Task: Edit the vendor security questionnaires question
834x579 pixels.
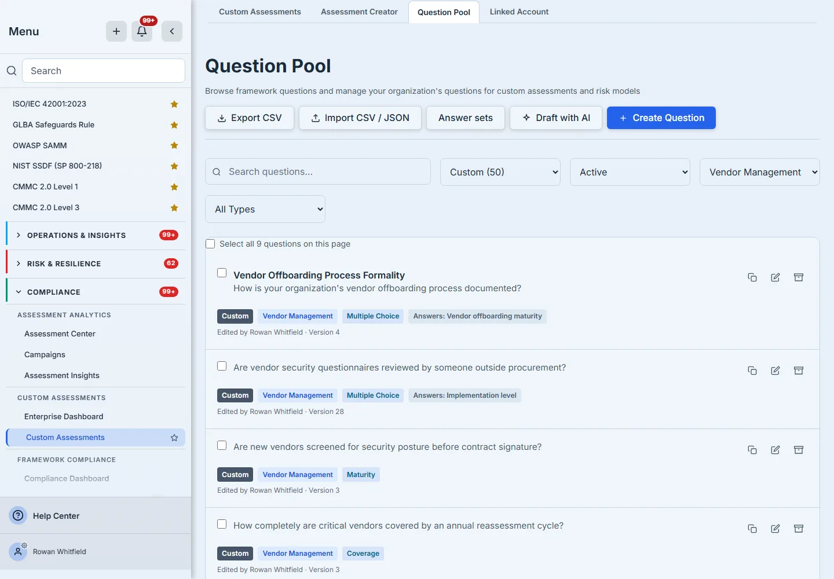Action: 776,371
